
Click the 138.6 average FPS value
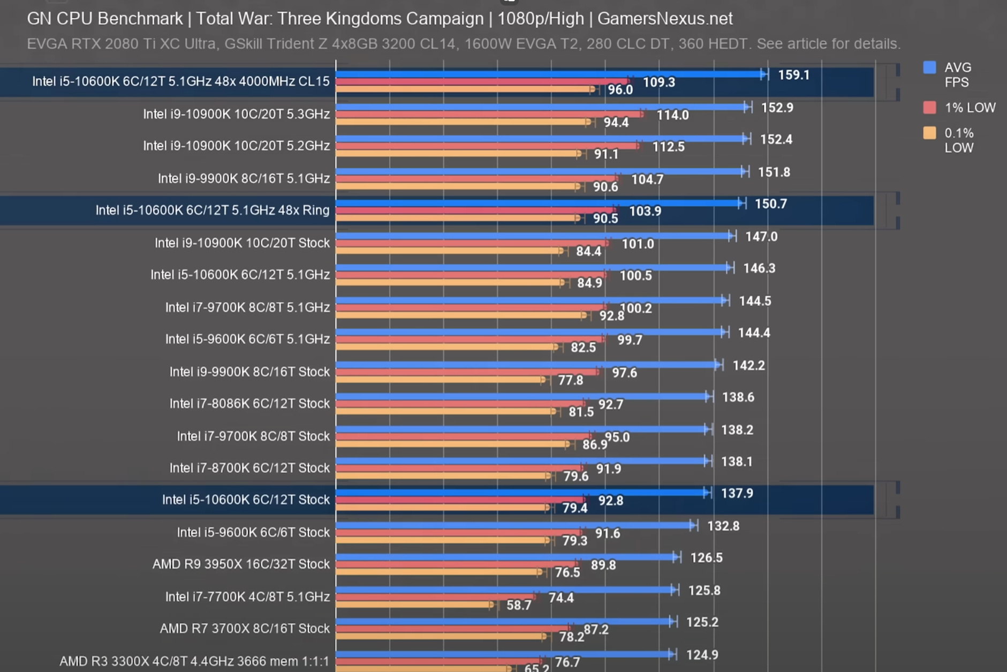coord(738,397)
